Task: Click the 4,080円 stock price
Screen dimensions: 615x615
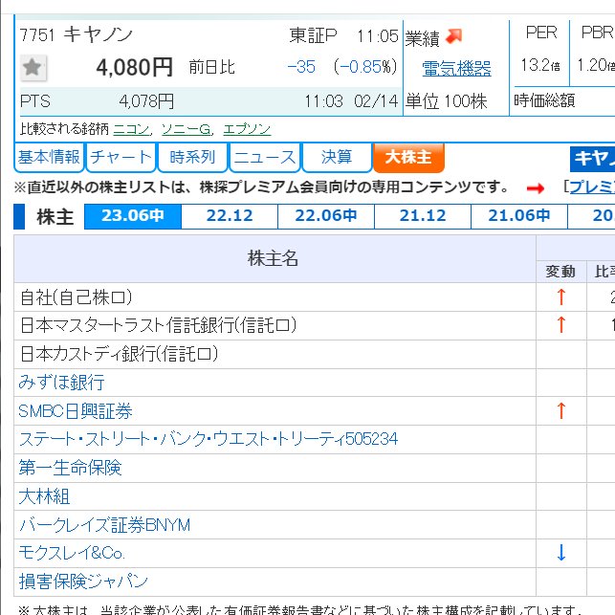Action: click(x=134, y=68)
